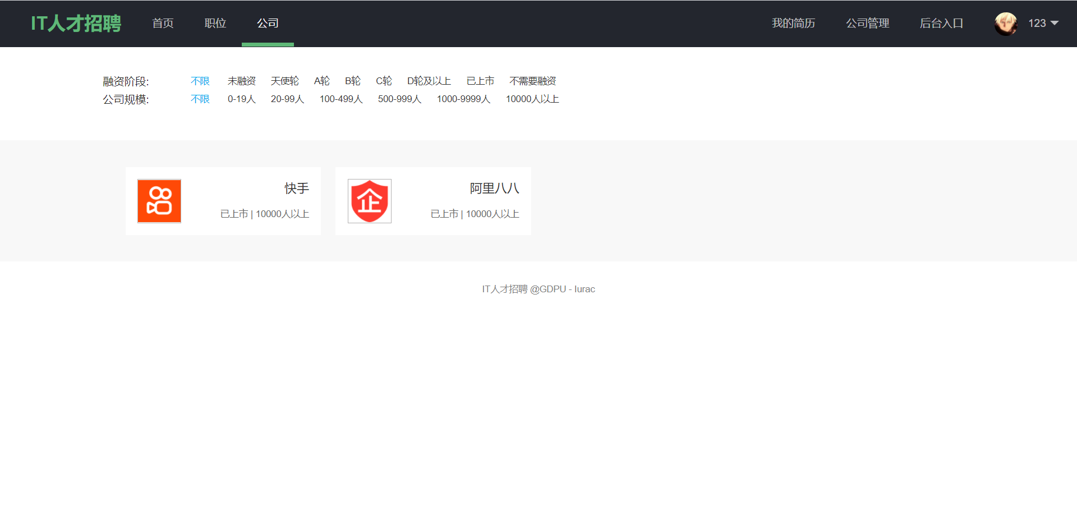
Task: Select the 公司 nav tab
Action: pyautogui.click(x=268, y=23)
